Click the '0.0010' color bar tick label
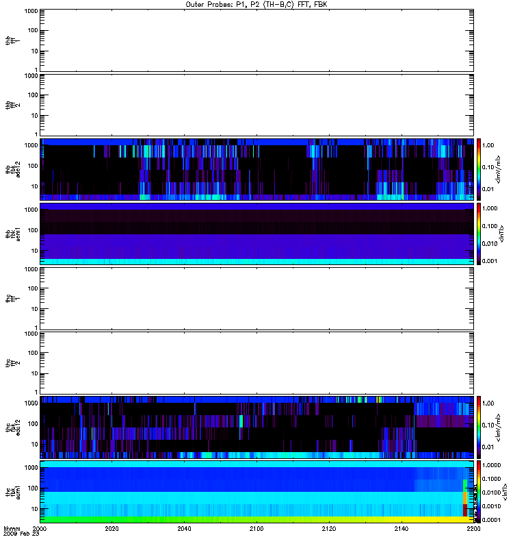Viewport: 513px width, 548px height. click(491, 506)
